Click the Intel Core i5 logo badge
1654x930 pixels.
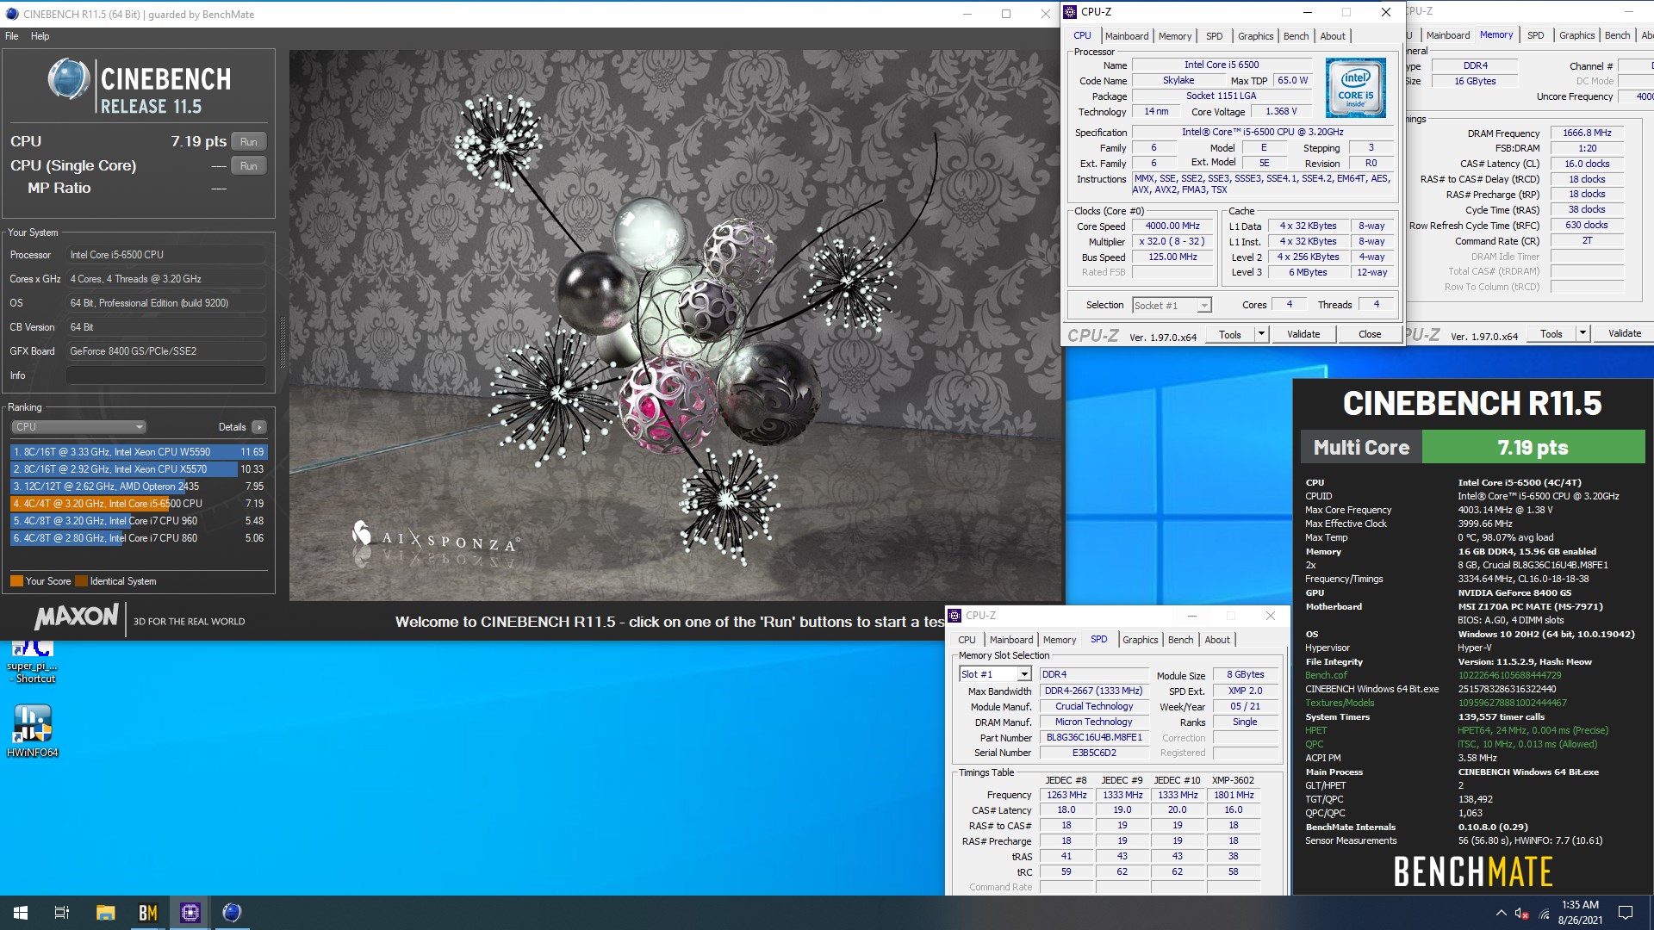1356,88
